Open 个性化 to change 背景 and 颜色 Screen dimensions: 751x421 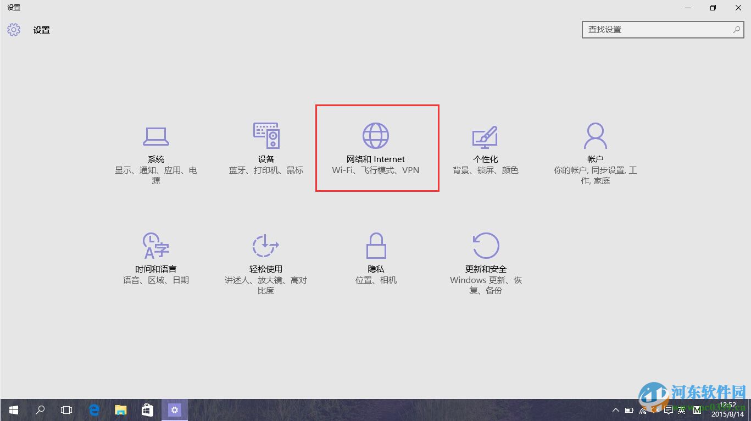pyautogui.click(x=485, y=147)
